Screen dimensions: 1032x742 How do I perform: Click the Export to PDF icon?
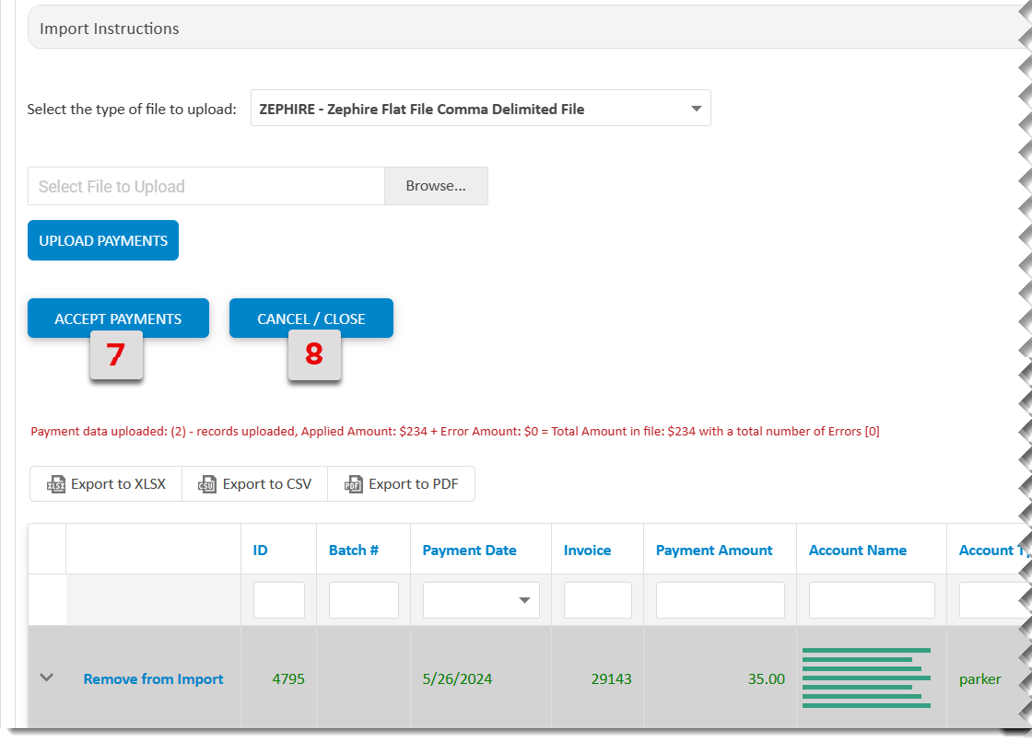(352, 483)
